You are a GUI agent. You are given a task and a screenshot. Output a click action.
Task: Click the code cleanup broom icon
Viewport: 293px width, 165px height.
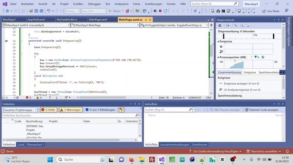(x=66, y=98)
